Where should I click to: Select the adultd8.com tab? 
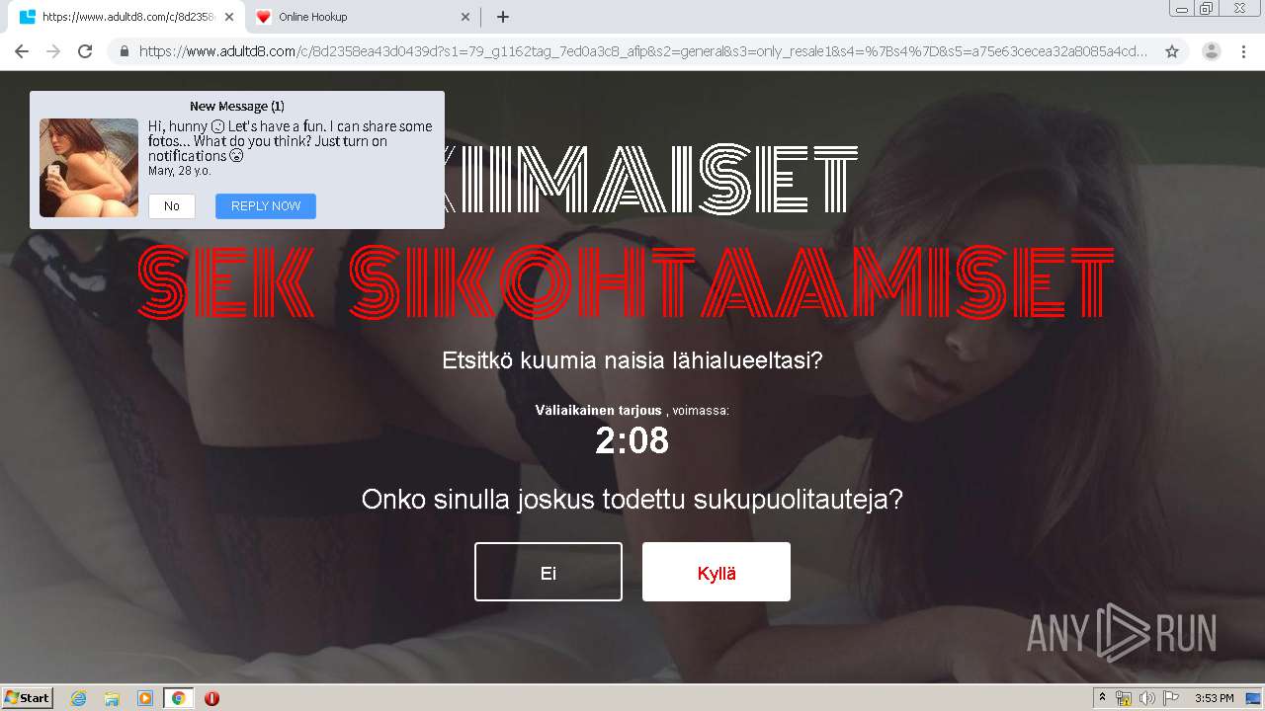pos(126,17)
